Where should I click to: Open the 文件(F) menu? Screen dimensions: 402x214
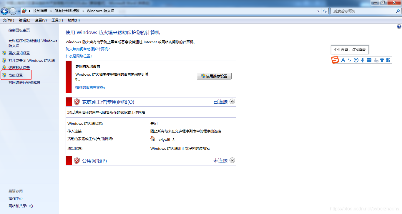click(x=9, y=20)
